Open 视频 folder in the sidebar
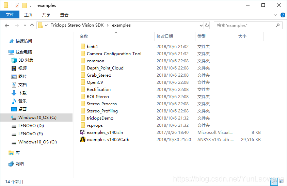 22,68
